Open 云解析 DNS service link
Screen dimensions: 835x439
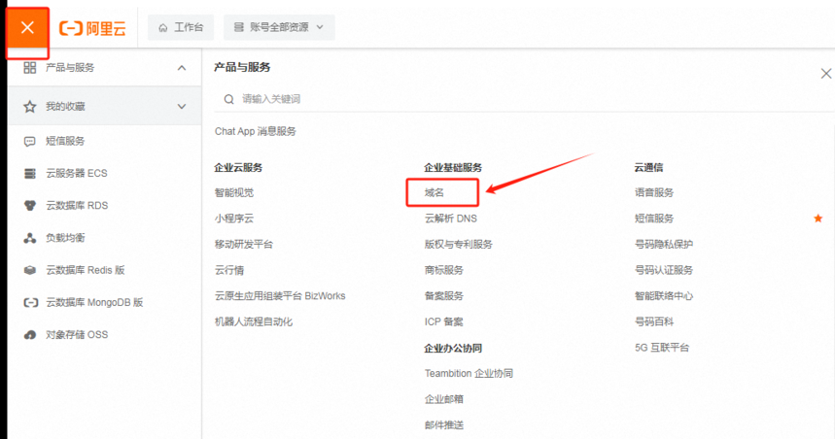coord(451,219)
